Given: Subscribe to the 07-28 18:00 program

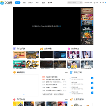Looking at the screenshot, I should 92,88.
